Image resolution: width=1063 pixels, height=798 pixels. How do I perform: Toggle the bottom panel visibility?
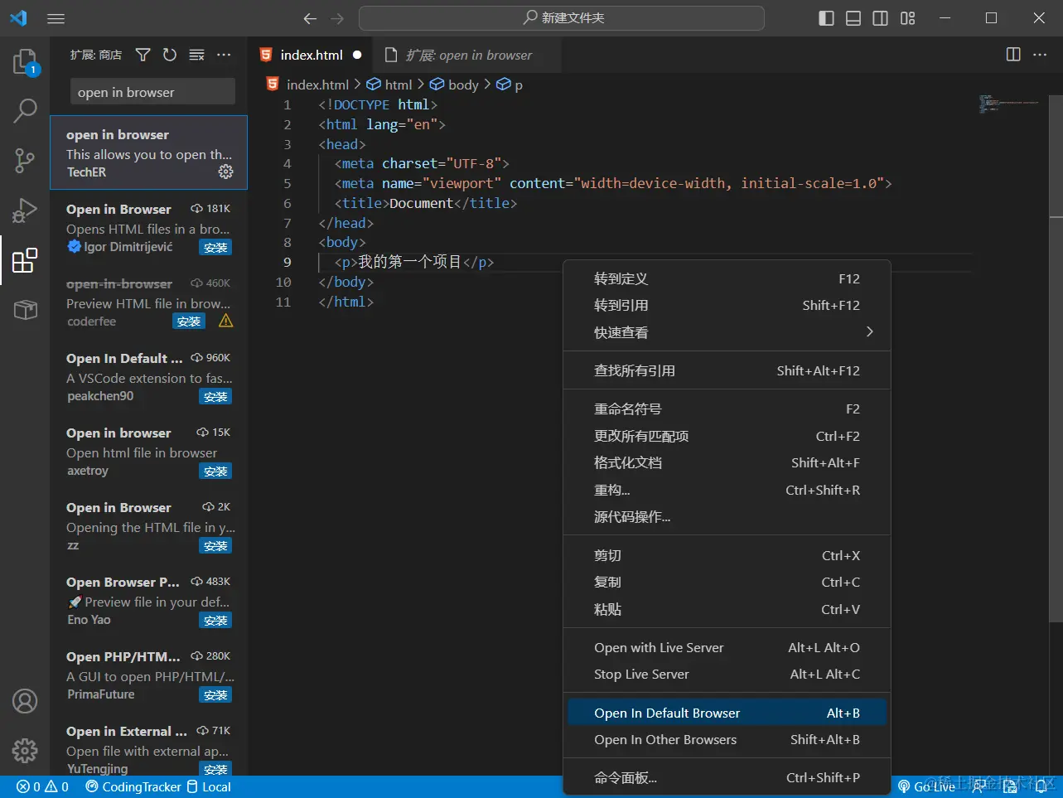click(853, 18)
